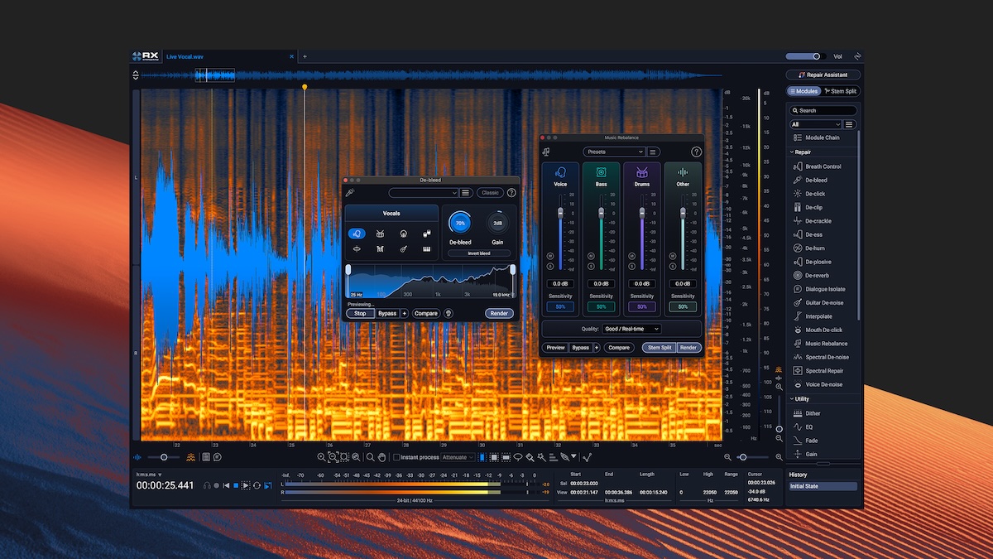Open the Presets dropdown in Music Rebalance
Viewport: 993px width, 559px height.
[614, 152]
